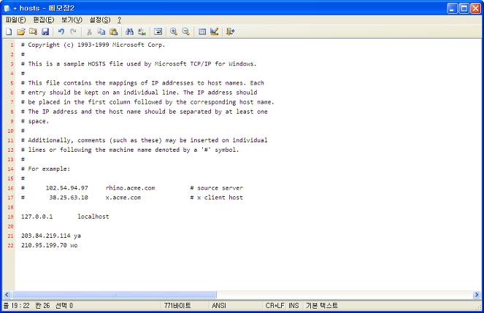Open the ? help menu
This screenshot has height=313, width=484.
120,20
